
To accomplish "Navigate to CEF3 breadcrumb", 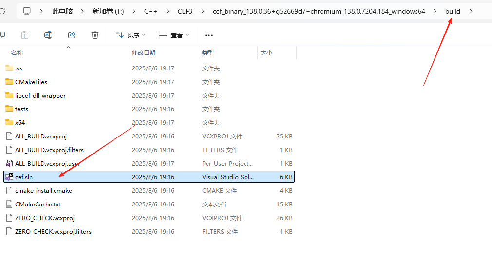I will click(185, 11).
